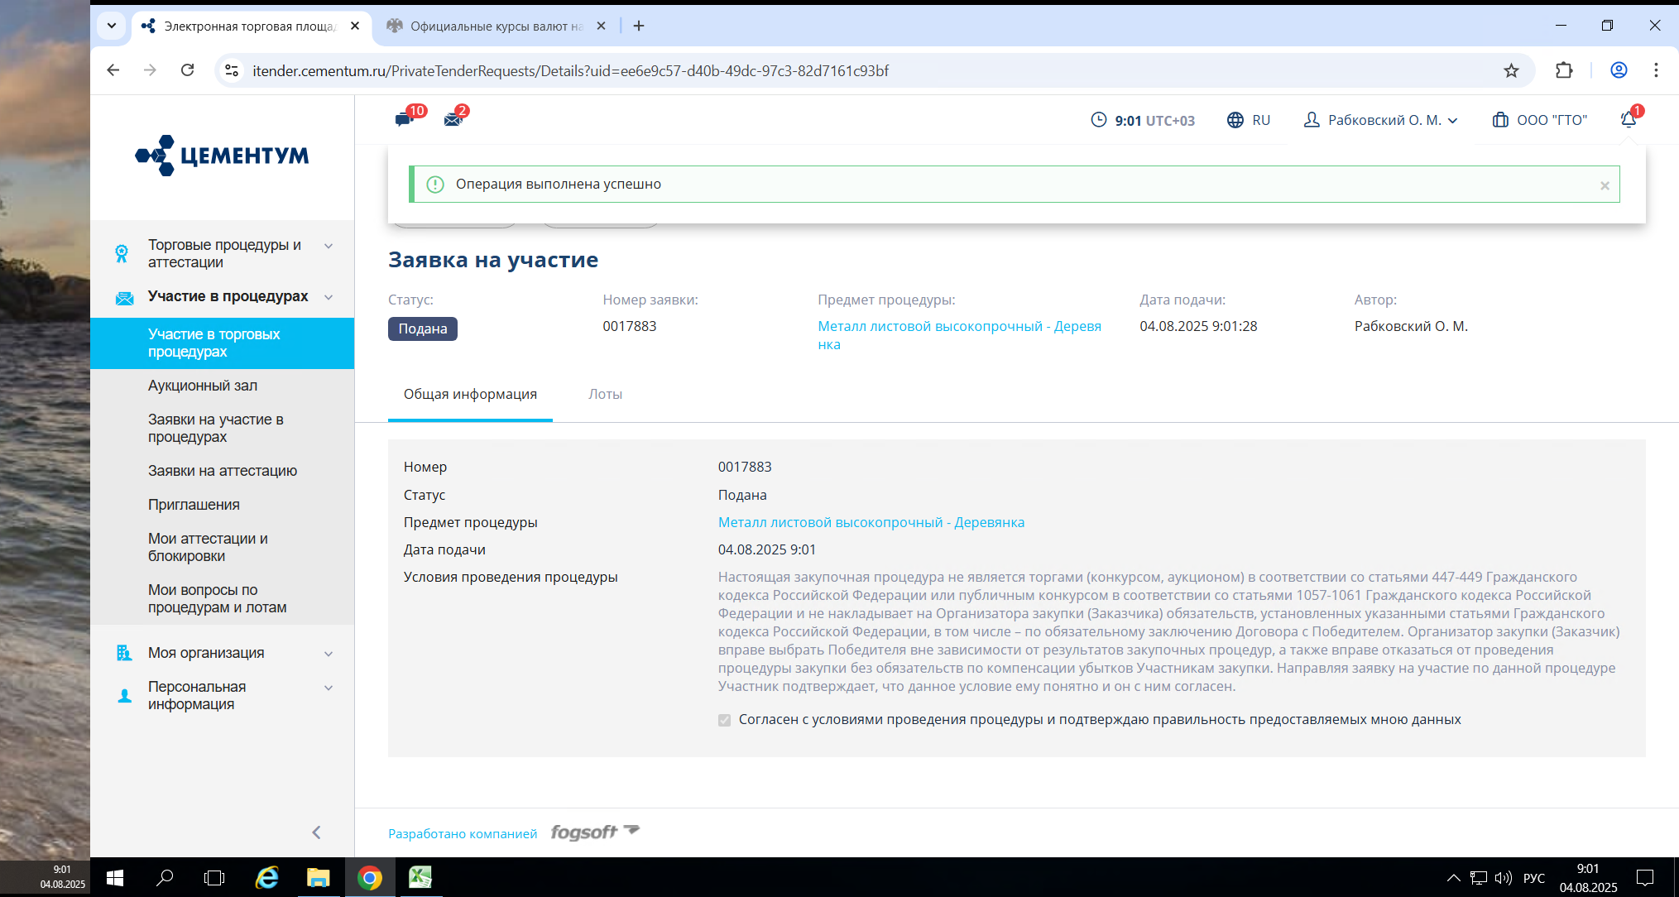The height and width of the screenshot is (897, 1679).
Task: Click РУС keyboard language indicator
Action: (1533, 878)
